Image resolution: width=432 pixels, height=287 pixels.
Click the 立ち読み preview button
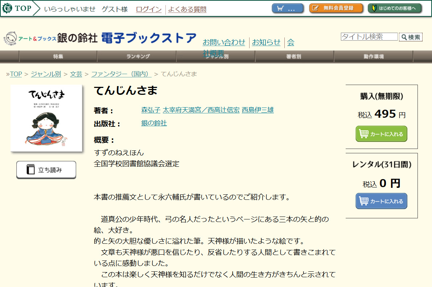[46, 170]
